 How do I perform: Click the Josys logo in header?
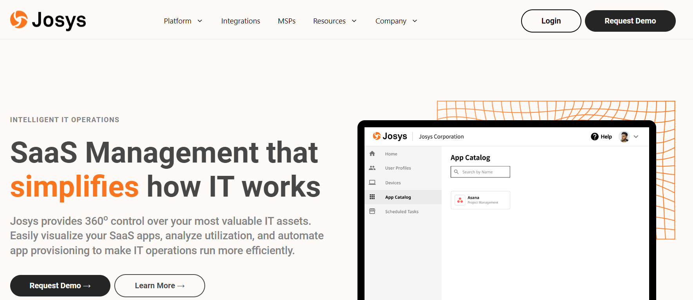pos(48,20)
